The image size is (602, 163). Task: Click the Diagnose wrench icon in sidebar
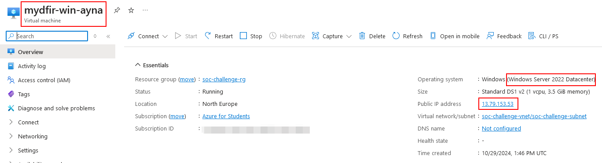(11, 108)
